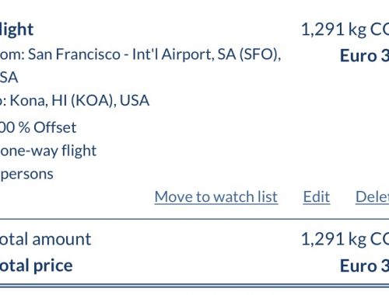Delete the flight entry via Delete link
This screenshot has width=389, height=295.
point(372,197)
